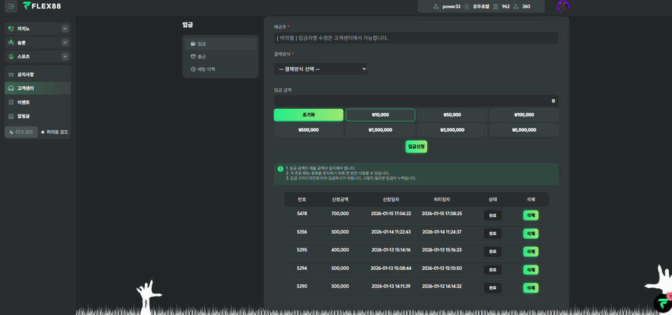This screenshot has width=672, height=315.
Task: Open the floating chat widget icon
Action: [663, 303]
